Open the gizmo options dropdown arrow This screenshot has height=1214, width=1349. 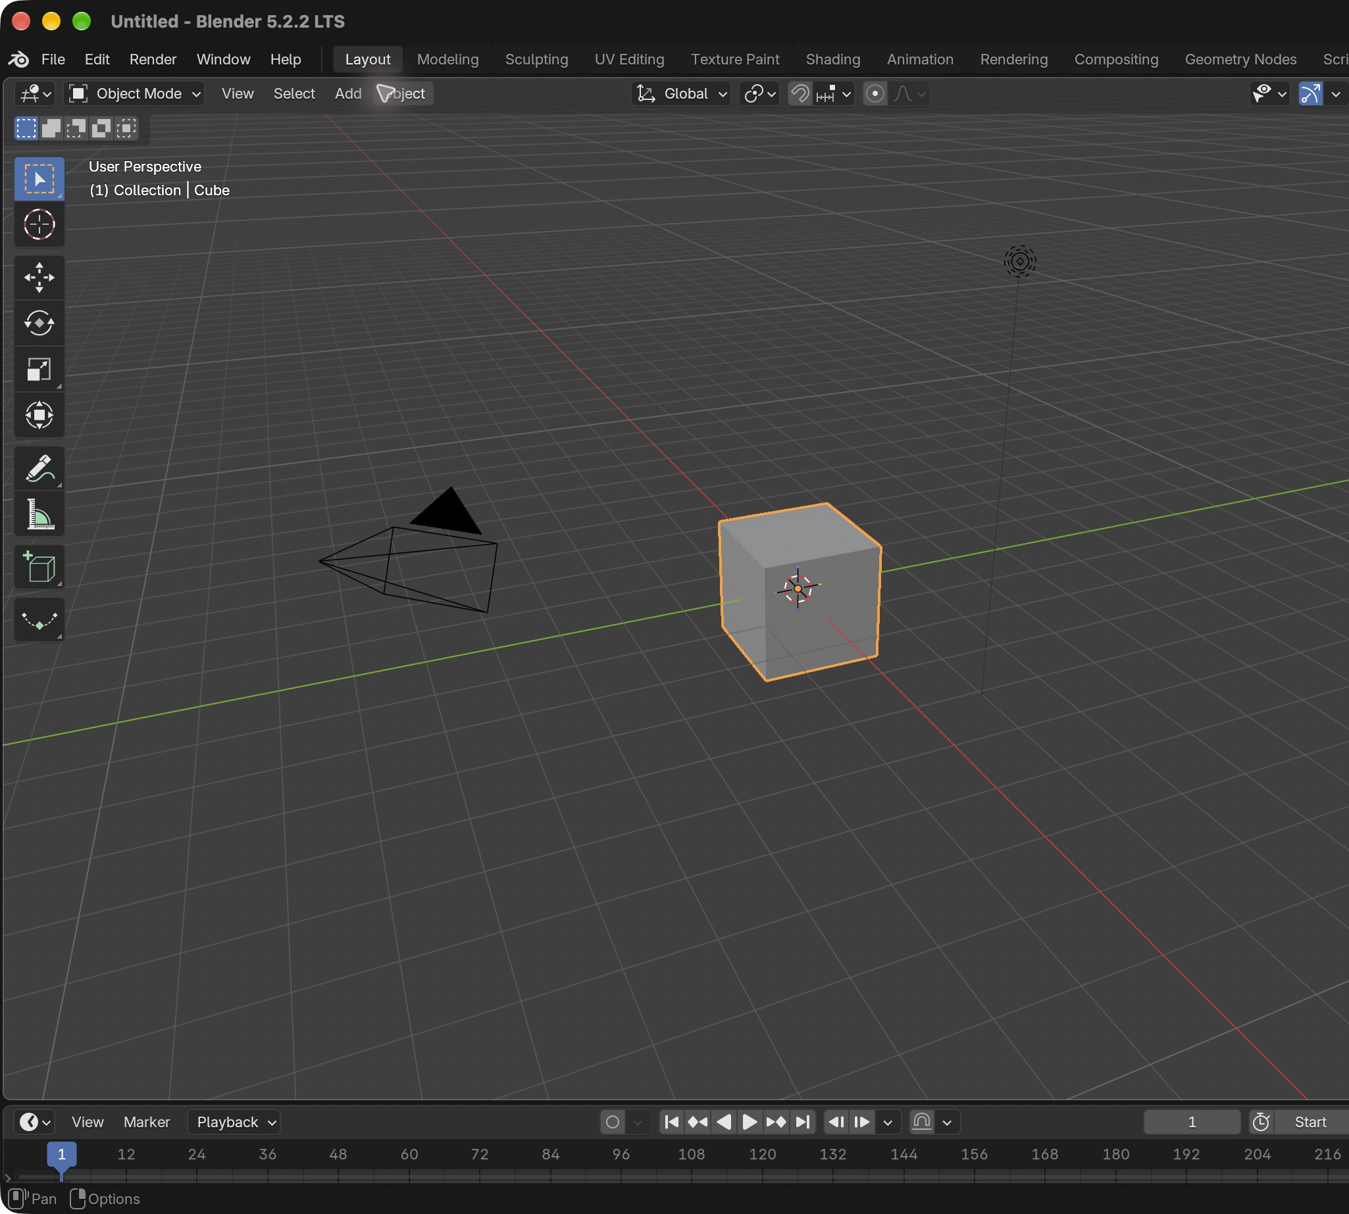click(x=1336, y=93)
